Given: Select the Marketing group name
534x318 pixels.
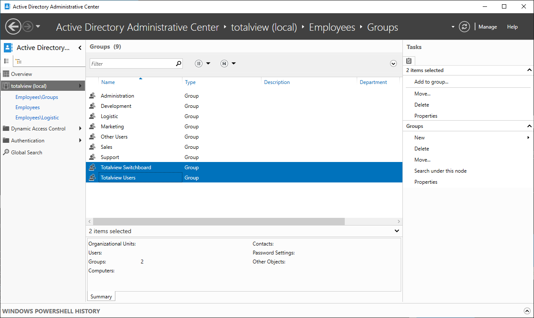Looking at the screenshot, I should click(x=112, y=127).
